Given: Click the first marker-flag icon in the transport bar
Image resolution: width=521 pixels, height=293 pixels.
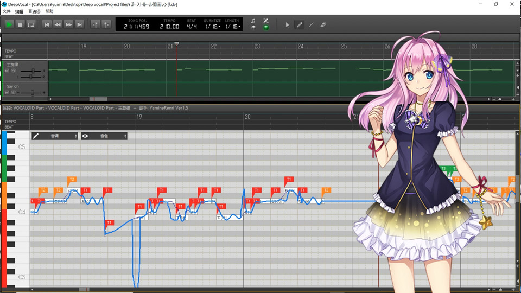Looking at the screenshot, I should [96, 24].
